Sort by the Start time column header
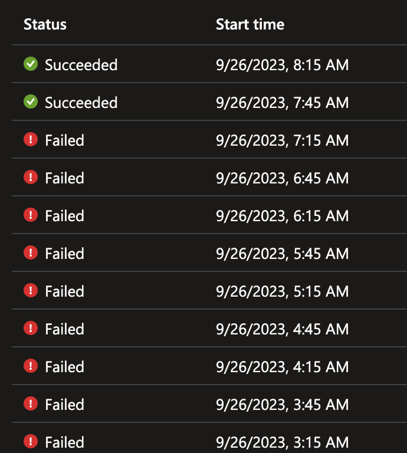 coord(250,24)
